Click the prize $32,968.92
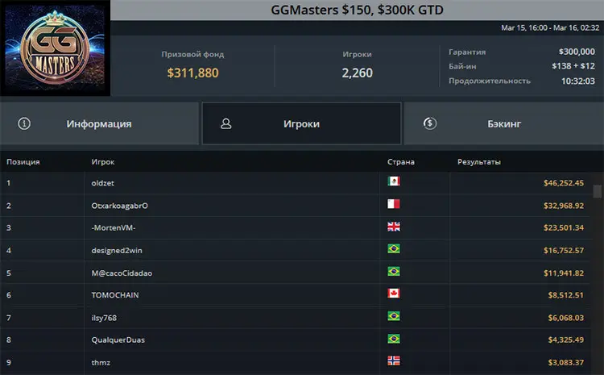 pyautogui.click(x=564, y=206)
